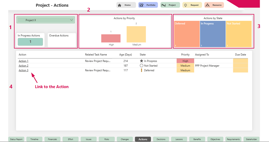The width and height of the screenshot is (269, 142).
Task: Click the In Progress Actions card value
Action: tap(30, 42)
